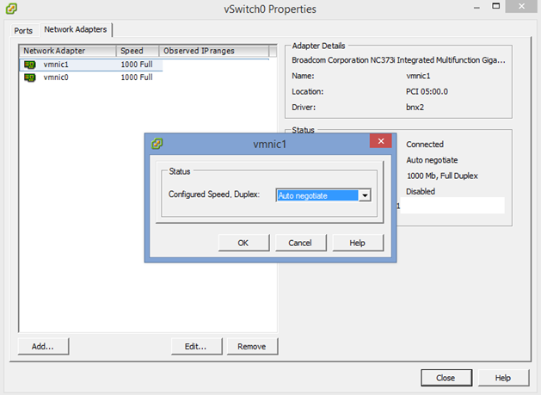Image resolution: width=541 pixels, height=395 pixels.
Task: Open Help from the vmnic1 dialog
Action: 358,243
